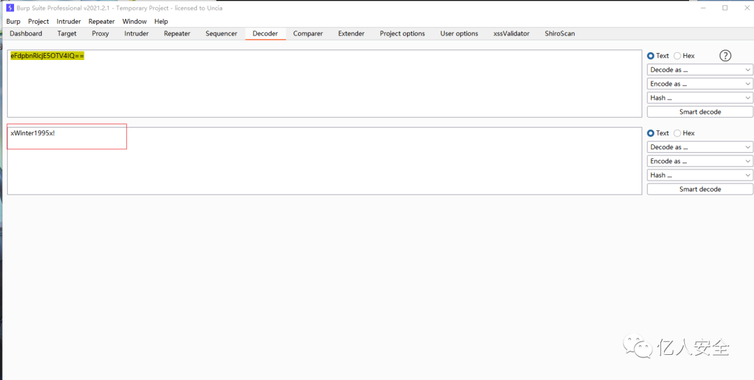Expand 'Hash ...' dropdown in bottom panel
Screen dimensions: 754x380
pos(700,175)
